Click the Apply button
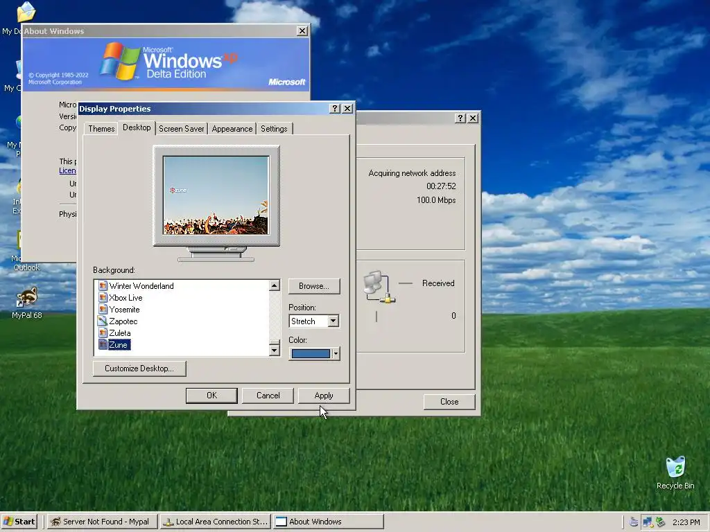This screenshot has height=532, width=710. [324, 396]
